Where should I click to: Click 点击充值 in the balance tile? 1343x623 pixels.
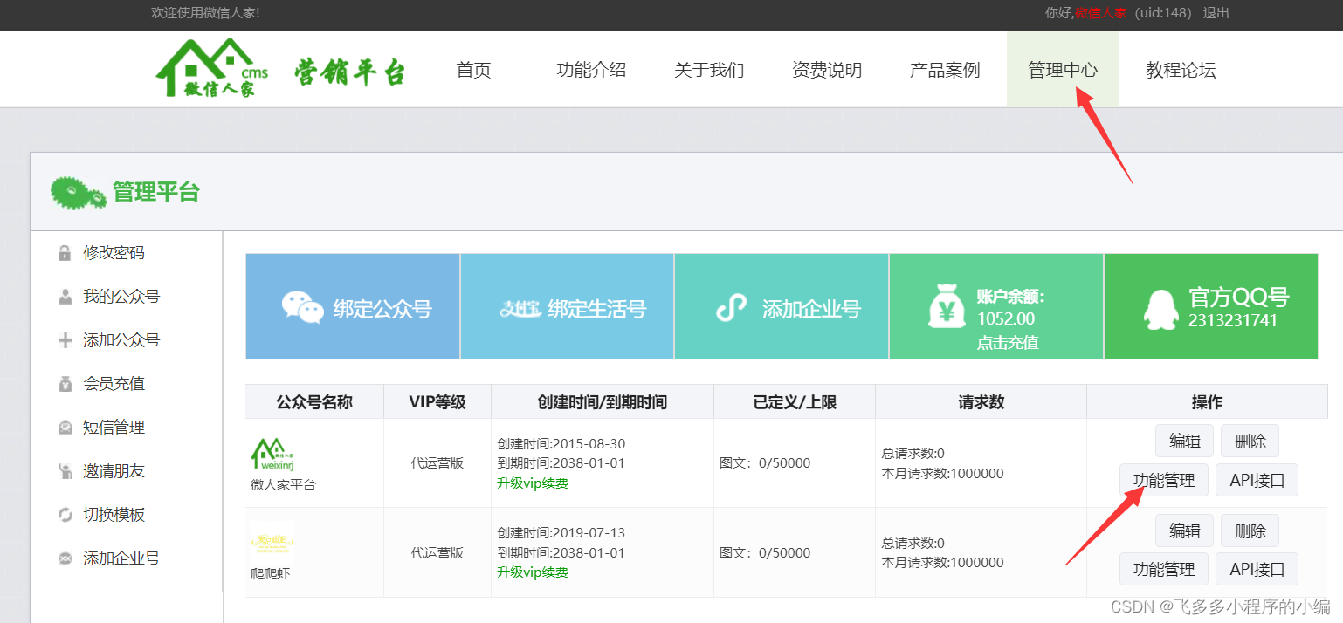tap(1008, 342)
